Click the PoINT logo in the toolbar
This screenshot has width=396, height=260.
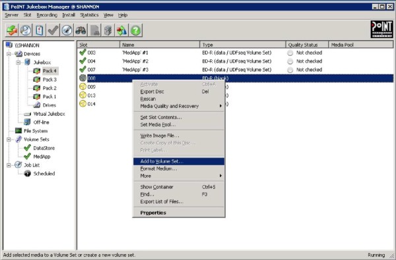coord(382,29)
